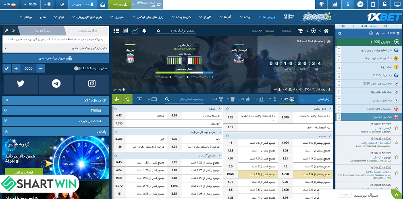Open the notifications bell icon

[x=144, y=31]
